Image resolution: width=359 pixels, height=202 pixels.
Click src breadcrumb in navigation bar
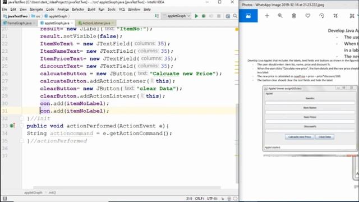click(36, 16)
